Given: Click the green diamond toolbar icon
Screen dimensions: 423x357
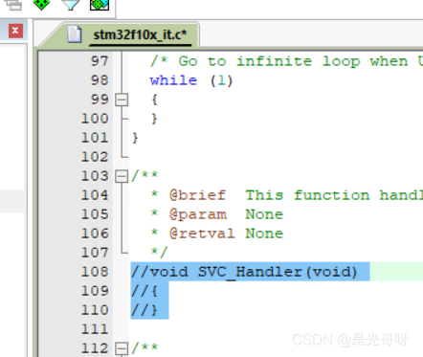Looking at the screenshot, I should pyautogui.click(x=41, y=4).
